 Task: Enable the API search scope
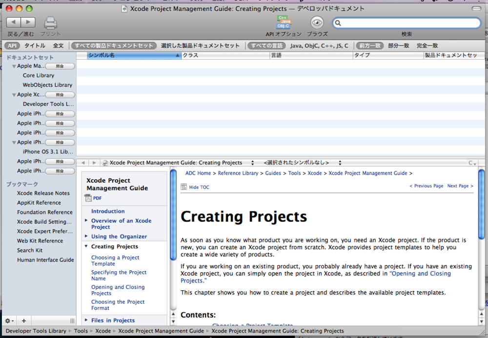click(12, 46)
